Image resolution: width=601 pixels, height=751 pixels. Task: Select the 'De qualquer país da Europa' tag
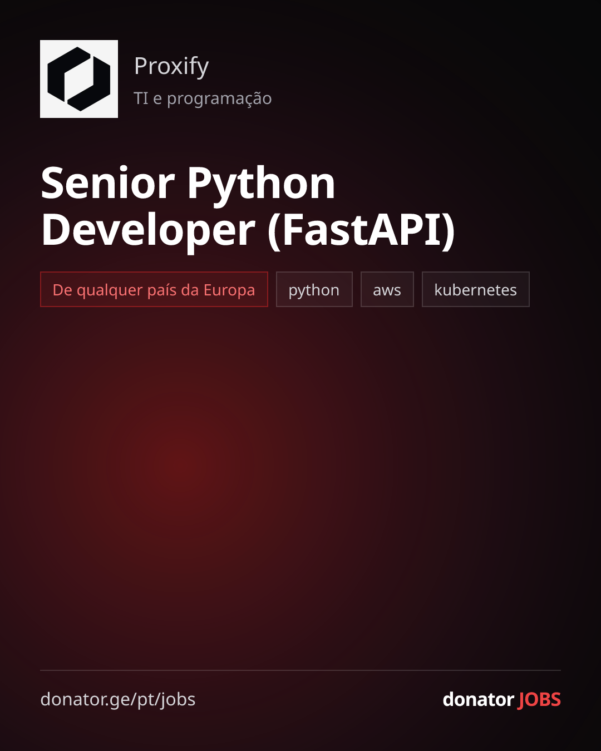click(x=154, y=289)
